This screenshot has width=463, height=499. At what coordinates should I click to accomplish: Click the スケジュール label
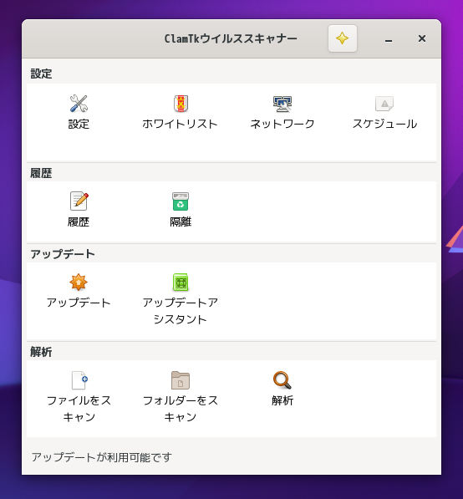[384, 124]
